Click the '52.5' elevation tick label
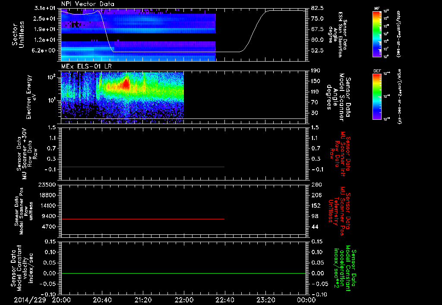 tap(317, 51)
